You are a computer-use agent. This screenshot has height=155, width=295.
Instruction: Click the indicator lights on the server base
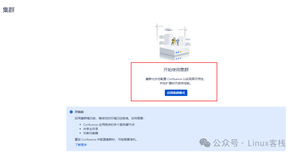[x=178, y=52]
